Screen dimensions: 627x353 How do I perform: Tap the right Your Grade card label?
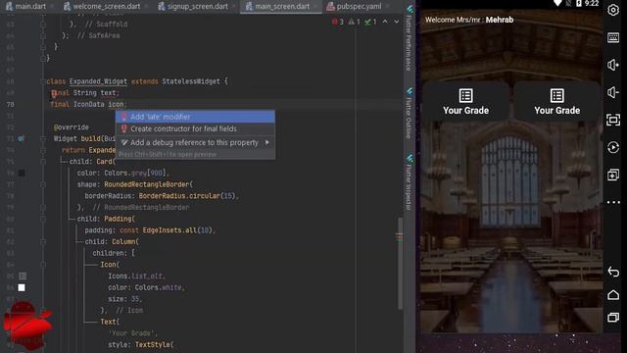pyautogui.click(x=557, y=111)
